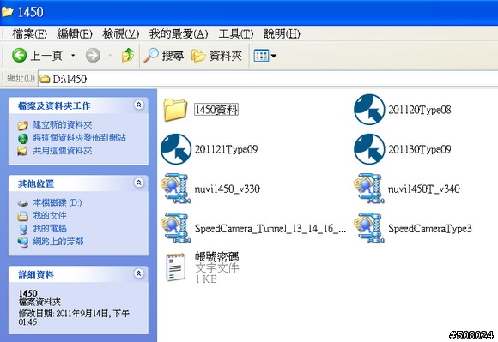Open the Back history dropdown arrow
498x342 pixels.
[x=73, y=56]
